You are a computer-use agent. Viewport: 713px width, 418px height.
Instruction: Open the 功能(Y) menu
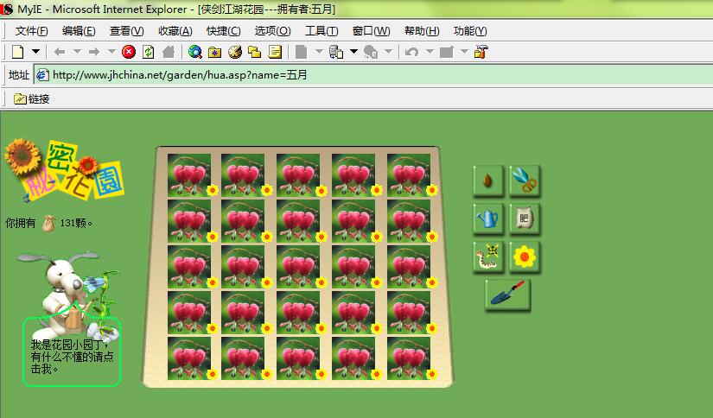point(470,31)
